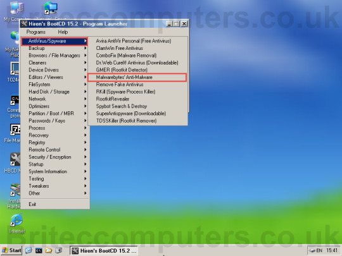This screenshot has height=256, width=342.
Task: Select AntiVirus/Spyware category
Action: tap(54, 41)
